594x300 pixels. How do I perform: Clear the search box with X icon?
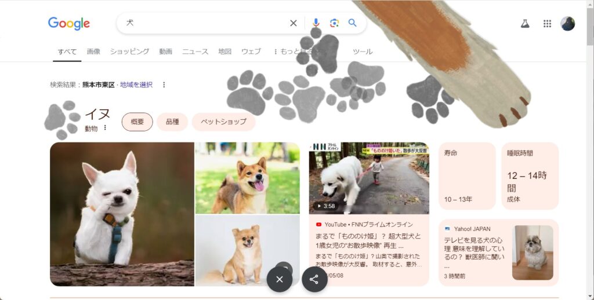click(293, 23)
